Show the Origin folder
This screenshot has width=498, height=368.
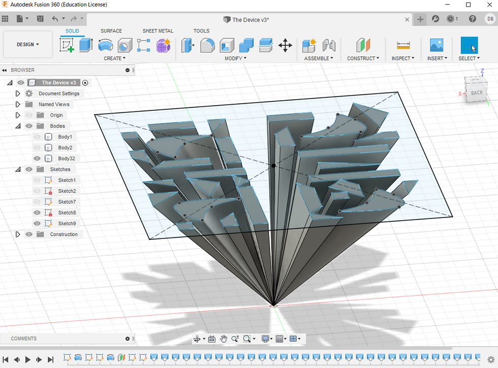click(x=29, y=115)
